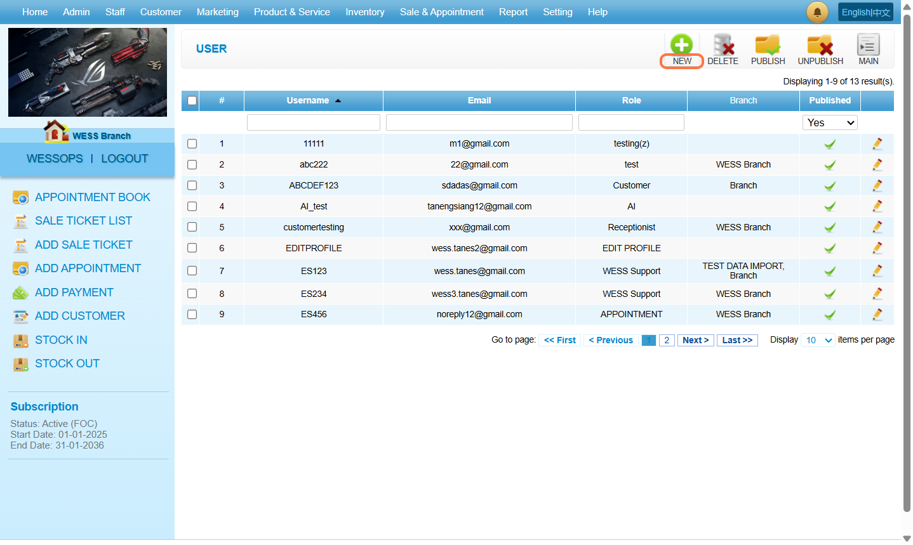
Task: Open the Staff menu
Action: (x=115, y=12)
